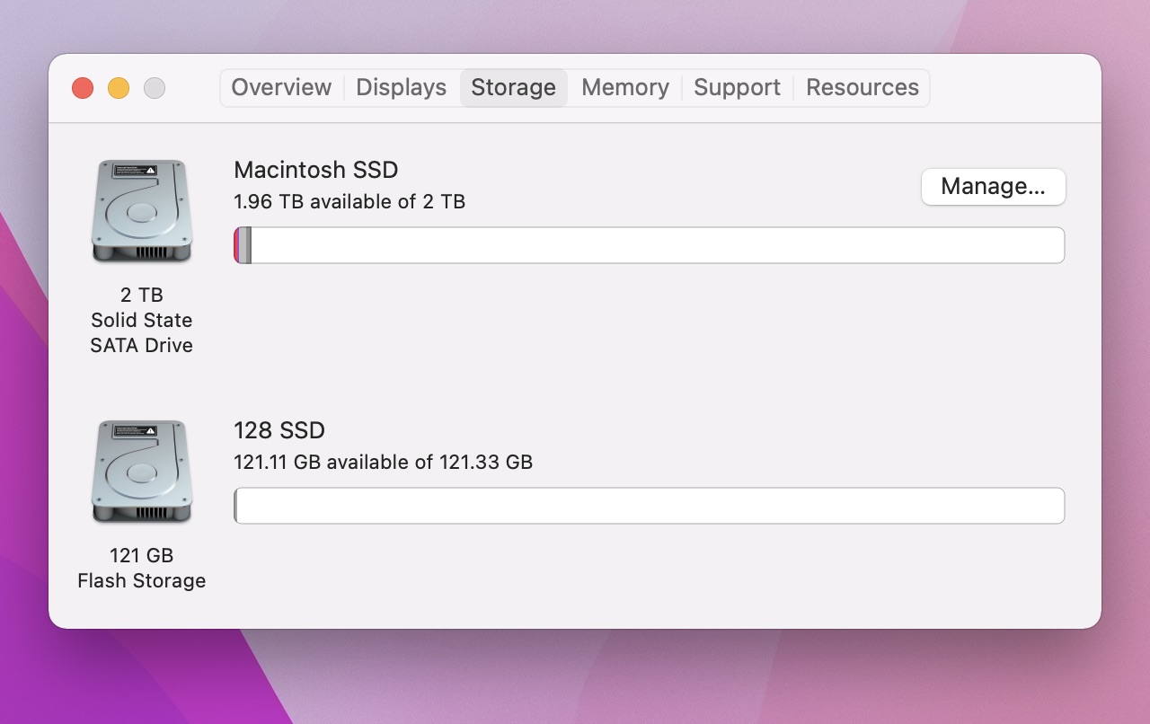
Task: Click the red close window button
Action: (83, 88)
